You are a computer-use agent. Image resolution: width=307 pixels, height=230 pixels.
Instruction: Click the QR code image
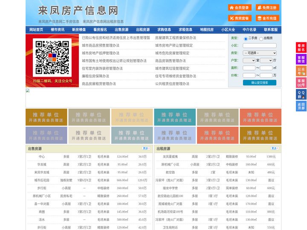click(x=52, y=57)
